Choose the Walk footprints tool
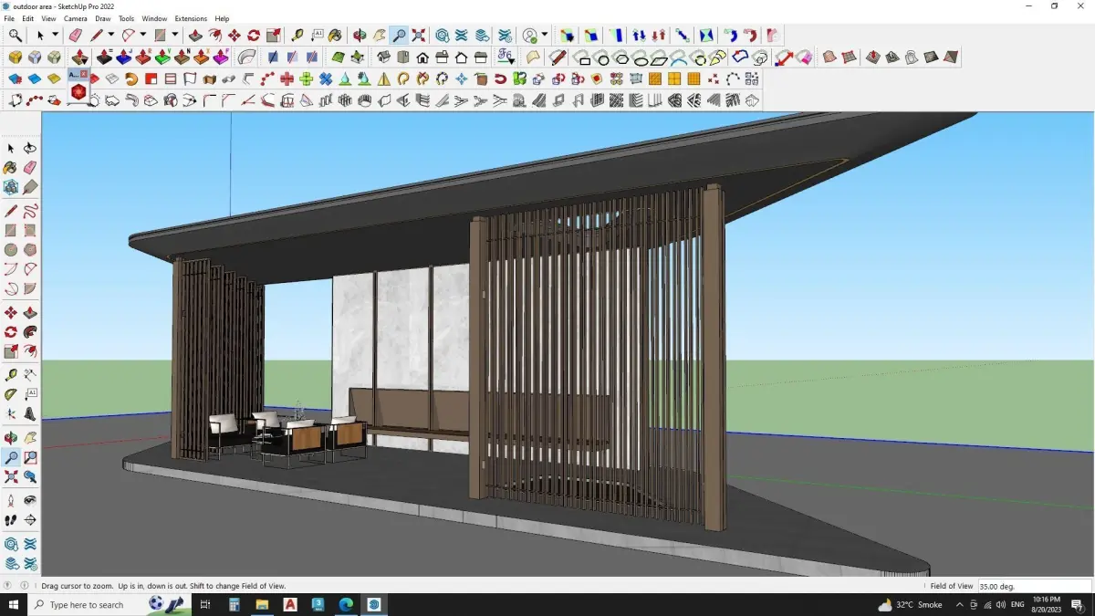The image size is (1095, 616). coord(11,520)
